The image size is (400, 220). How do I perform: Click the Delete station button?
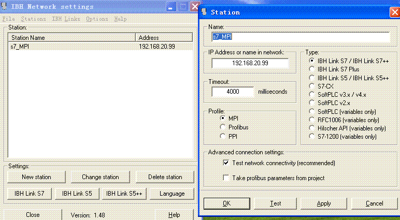pyautogui.click(x=165, y=177)
